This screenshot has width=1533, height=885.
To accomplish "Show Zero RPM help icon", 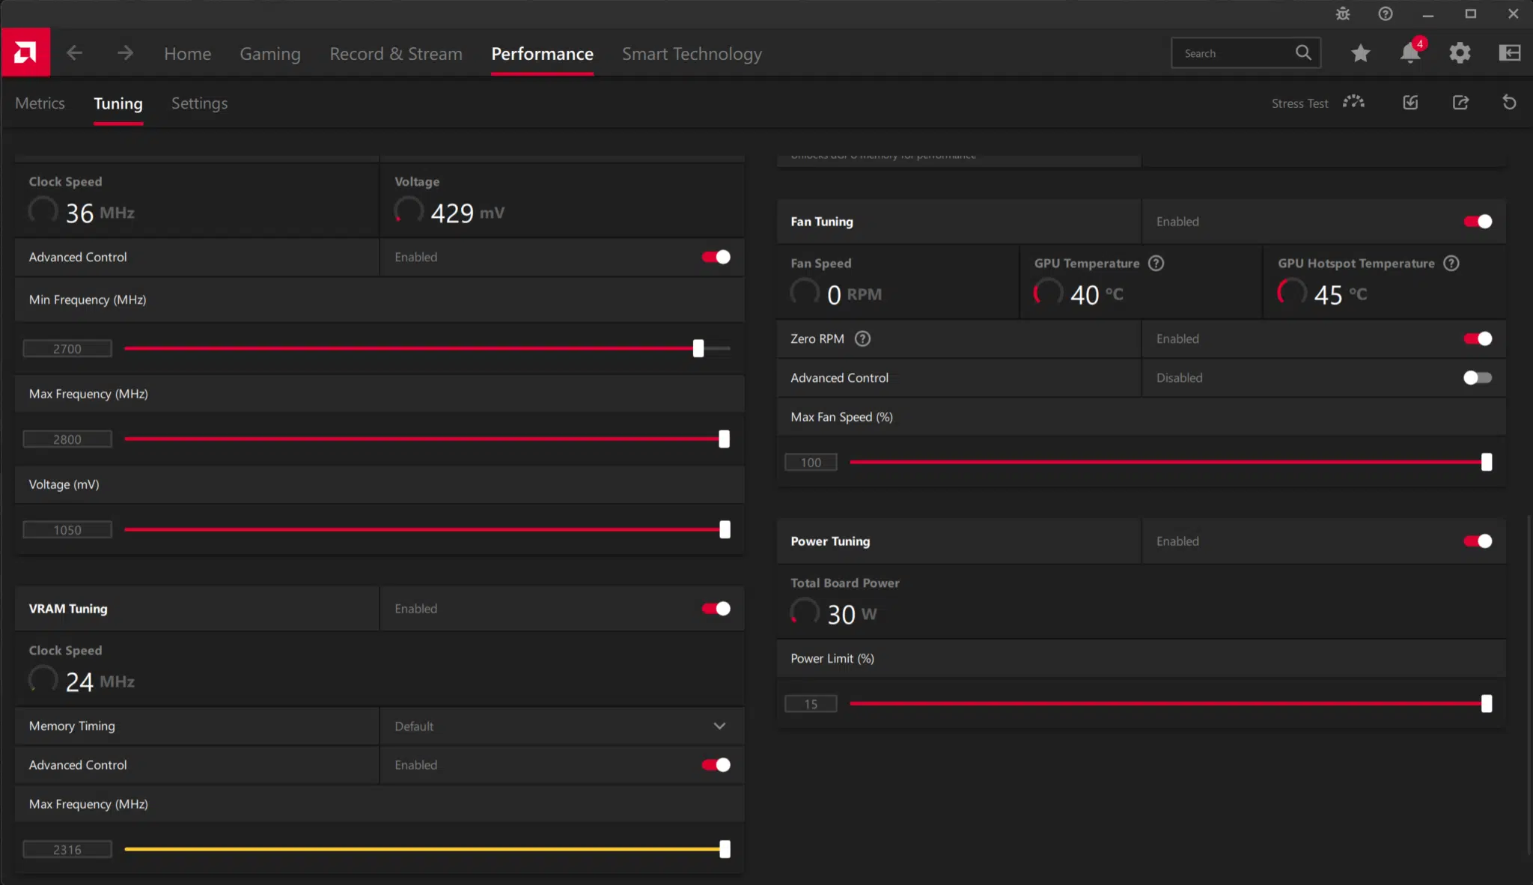I will (x=863, y=339).
